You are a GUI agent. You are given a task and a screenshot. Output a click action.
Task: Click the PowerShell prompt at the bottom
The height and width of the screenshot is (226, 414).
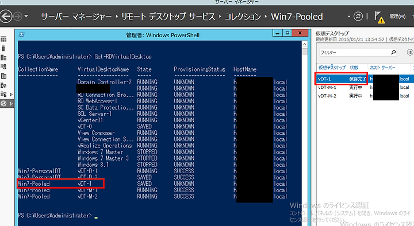(x=55, y=216)
